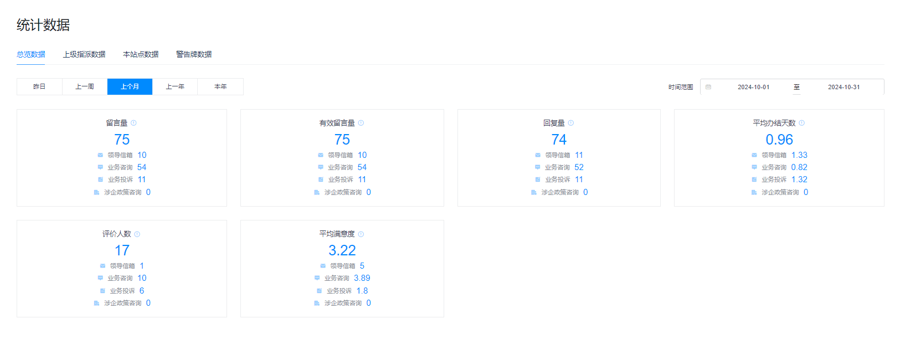
Task: Click the 业务咨询 chat icon in 回复量 card
Action: (x=538, y=167)
